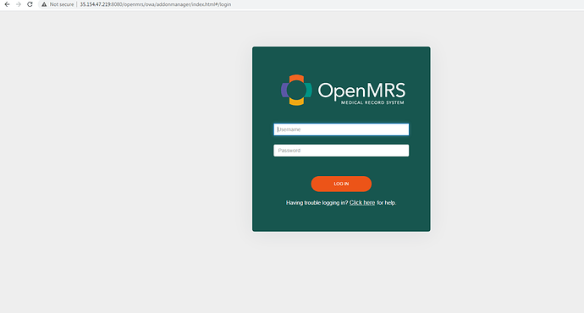Click the 'Not secure' label text

coord(62,4)
